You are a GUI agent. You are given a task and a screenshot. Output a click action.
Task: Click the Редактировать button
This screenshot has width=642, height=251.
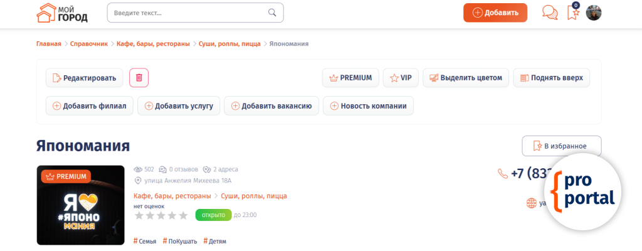click(84, 78)
